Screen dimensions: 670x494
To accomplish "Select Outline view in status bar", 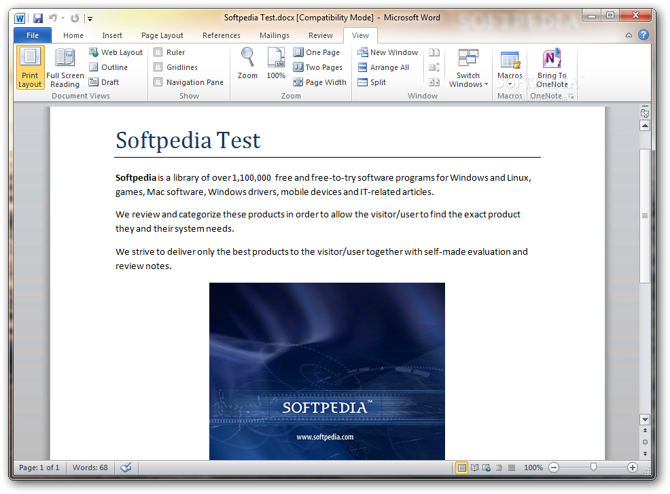I will click(499, 468).
